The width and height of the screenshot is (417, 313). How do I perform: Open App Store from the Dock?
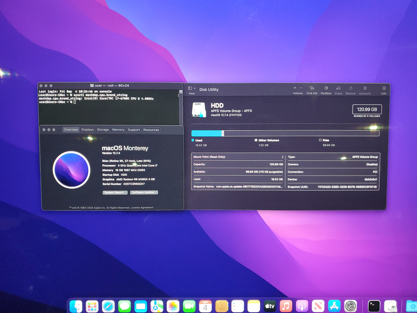tap(334, 306)
